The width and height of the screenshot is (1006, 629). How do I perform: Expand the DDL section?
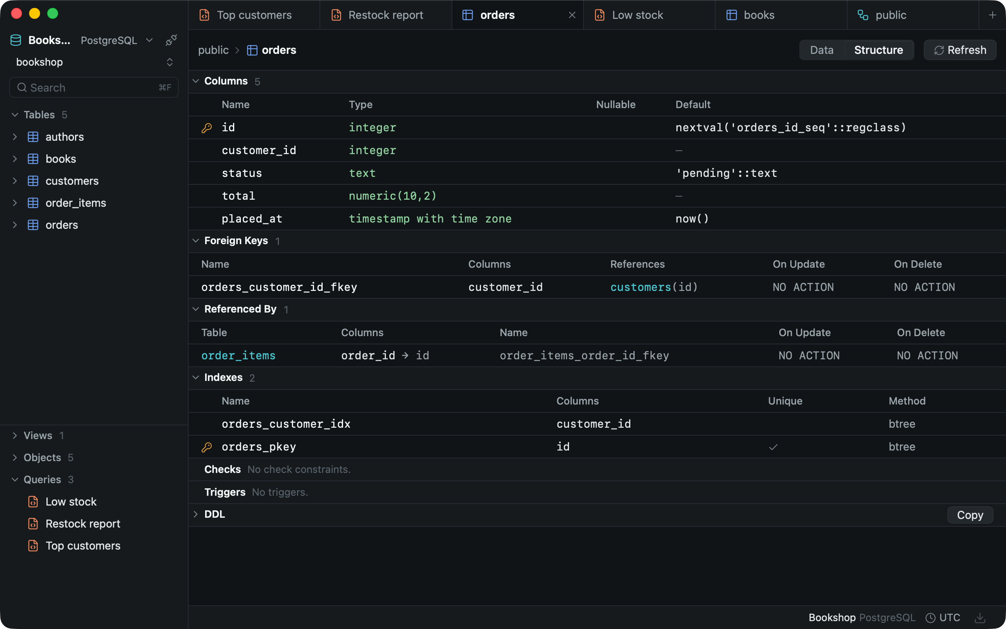click(x=196, y=514)
